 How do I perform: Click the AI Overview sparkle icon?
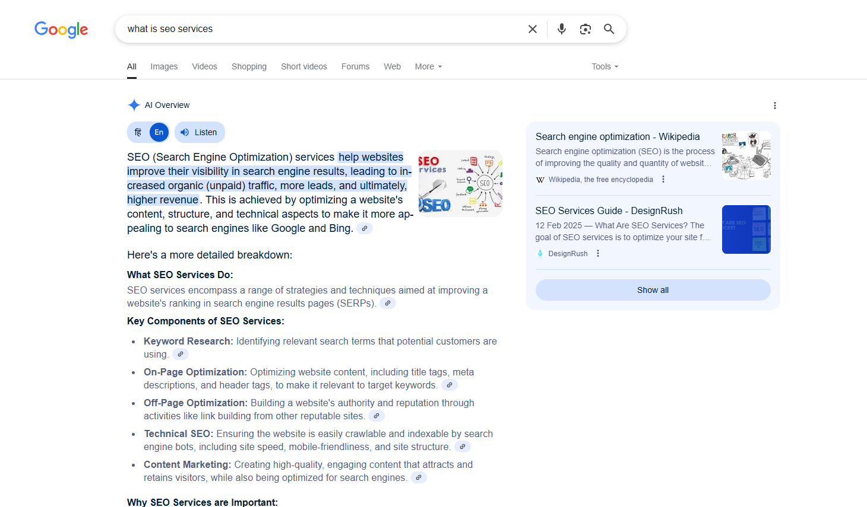click(x=134, y=105)
